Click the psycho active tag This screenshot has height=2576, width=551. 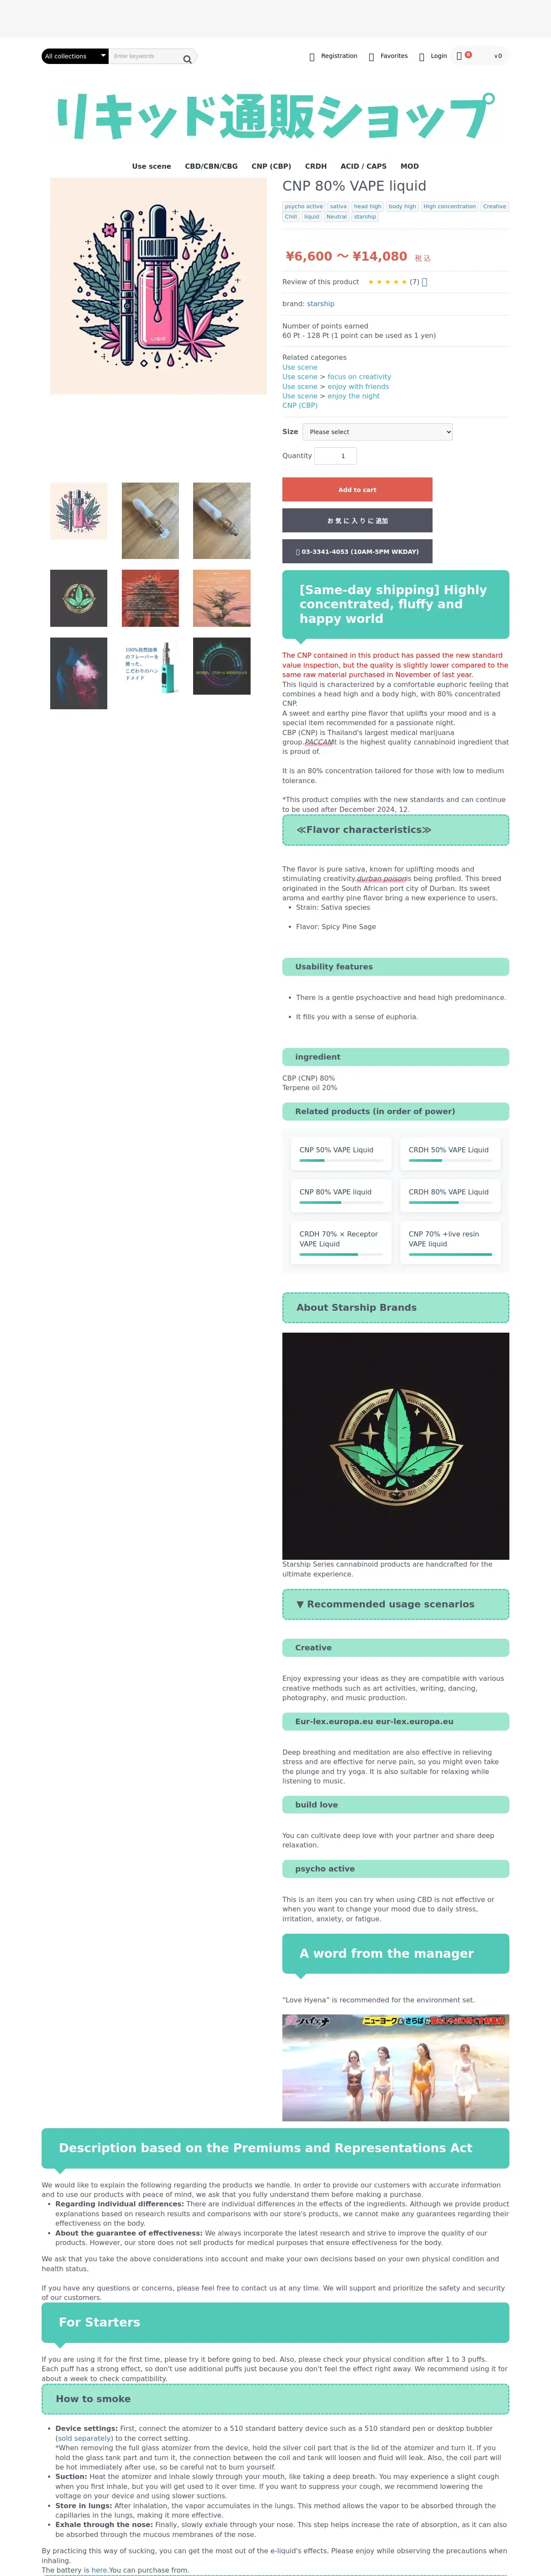[x=304, y=207]
